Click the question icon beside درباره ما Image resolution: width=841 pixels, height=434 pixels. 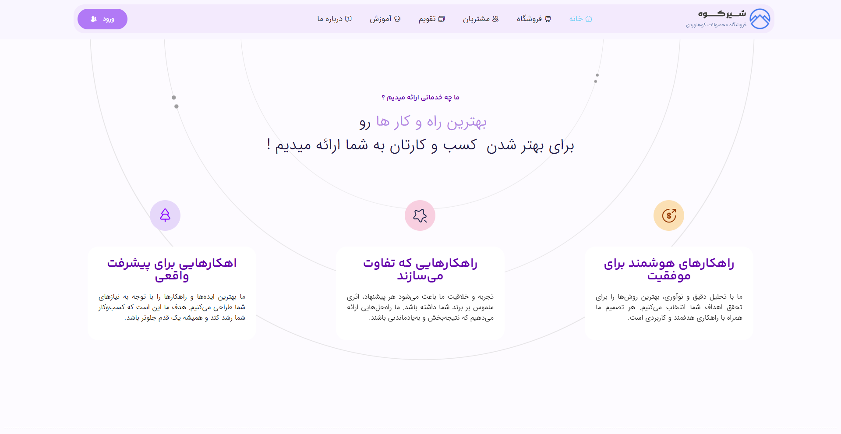[348, 19]
